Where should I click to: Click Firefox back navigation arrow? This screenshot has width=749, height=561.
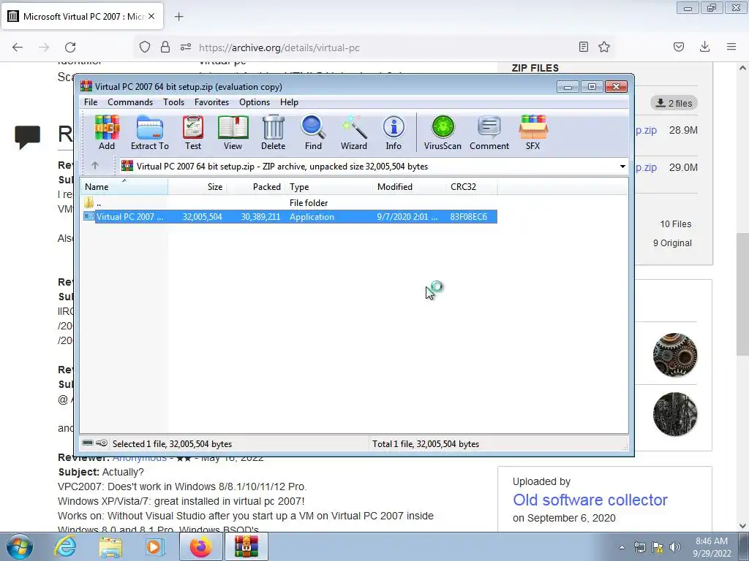[x=18, y=47]
